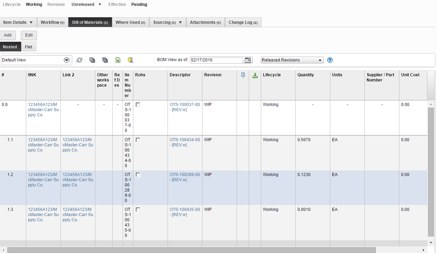This screenshot has height=253, width=437.
Task: Open the OTS-100434-00 descriptor link
Action: point(184,140)
